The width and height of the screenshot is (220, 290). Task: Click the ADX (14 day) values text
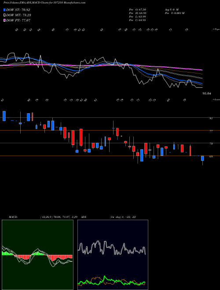pos(123,217)
